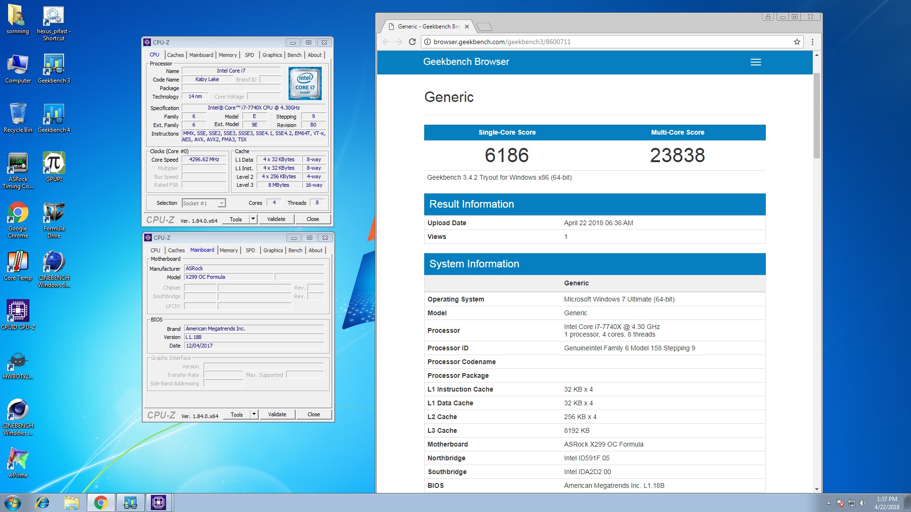This screenshot has height=512, width=911.
Task: Open the Google Chrome desktop shortcut
Action: [x=18, y=220]
